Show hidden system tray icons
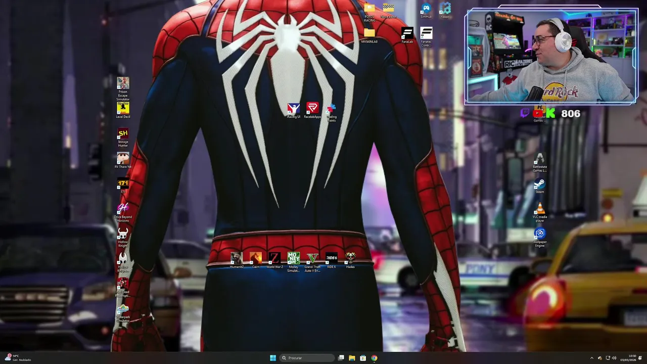The image size is (647, 364). [x=592, y=358]
